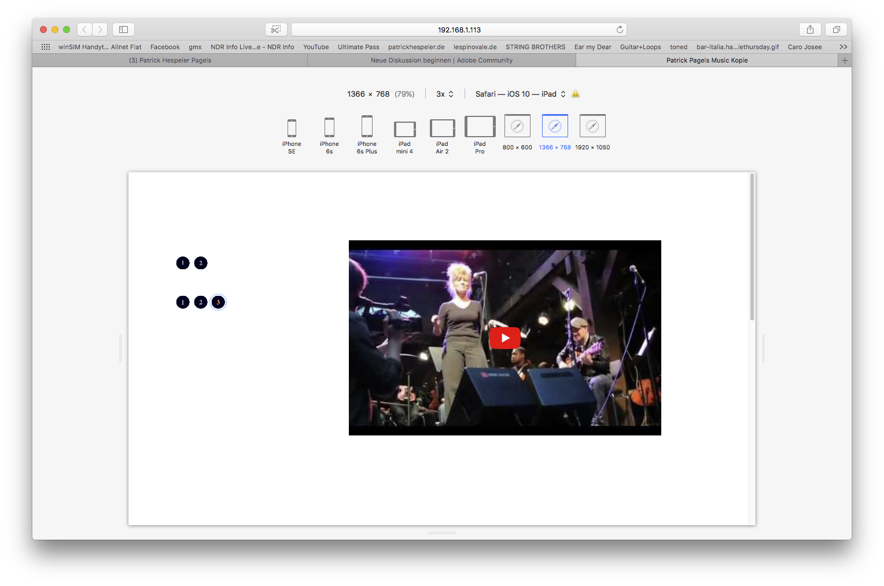
Task: Click highlighted button 3 in the lower row
Action: click(x=218, y=302)
